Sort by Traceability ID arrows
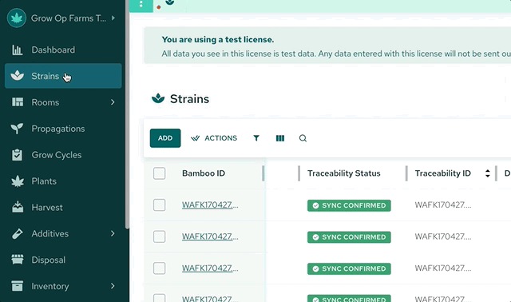Viewport: 511px width, 302px height. coord(488,173)
